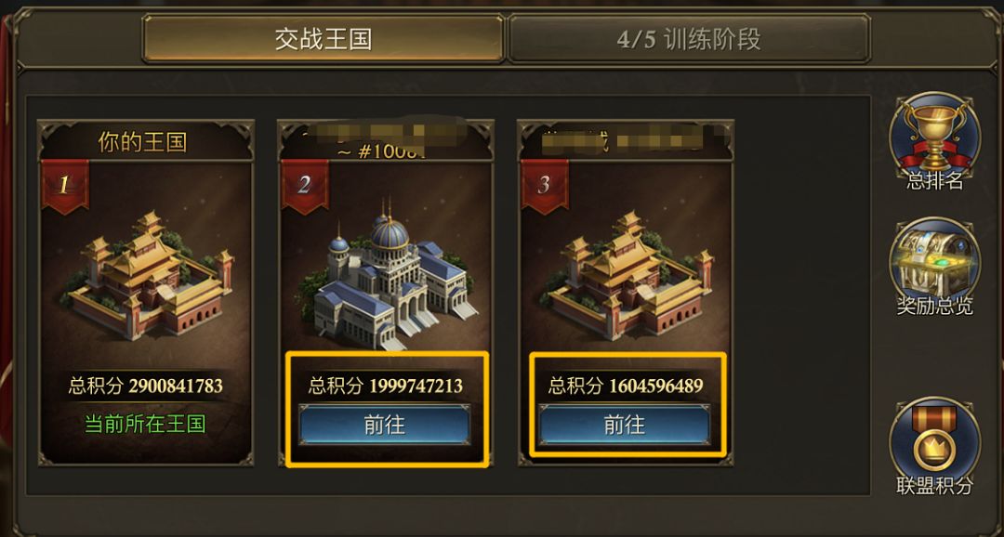Click the 总积分 1604596489 score text

click(x=626, y=386)
